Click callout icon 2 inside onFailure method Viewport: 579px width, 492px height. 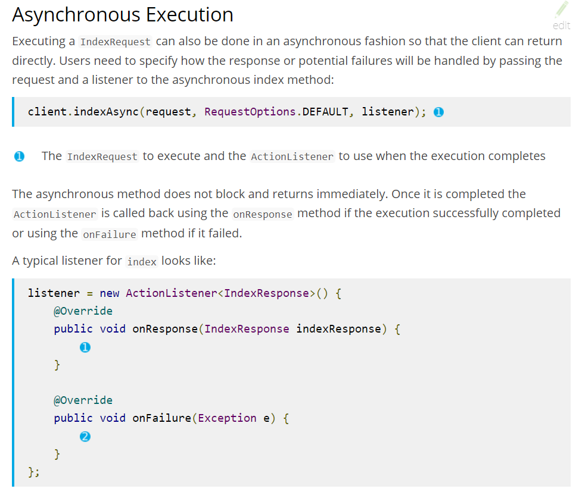coord(85,436)
